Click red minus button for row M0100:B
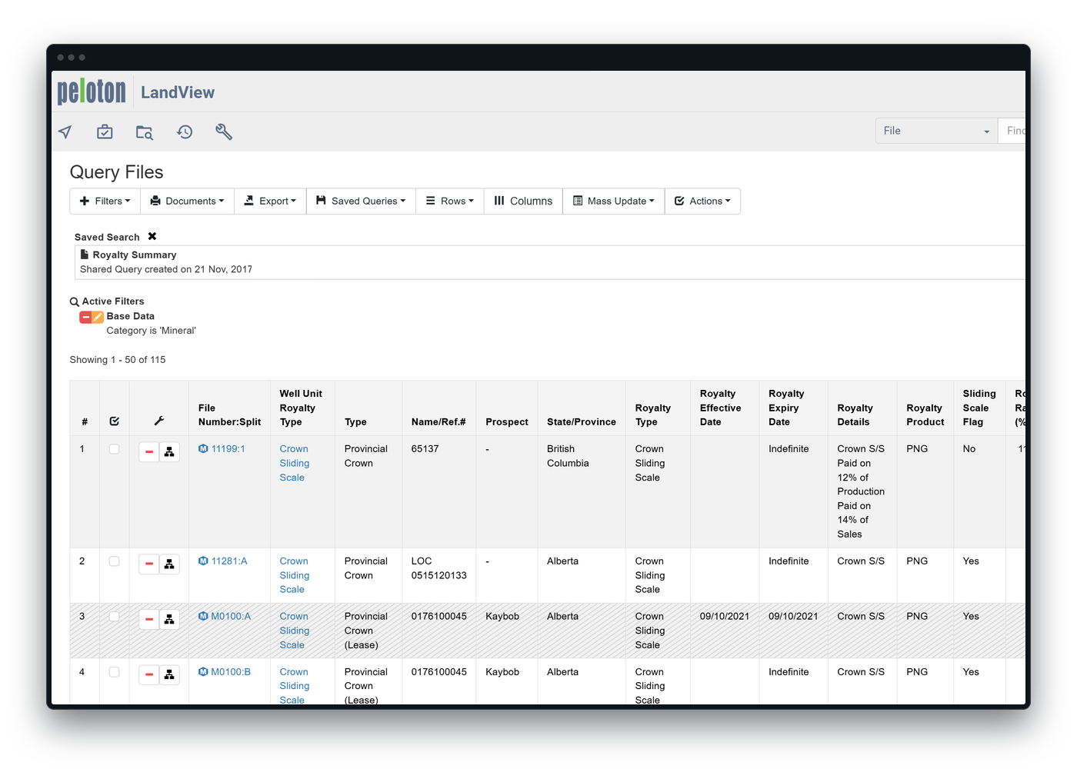The image size is (1077, 769). pyautogui.click(x=149, y=674)
